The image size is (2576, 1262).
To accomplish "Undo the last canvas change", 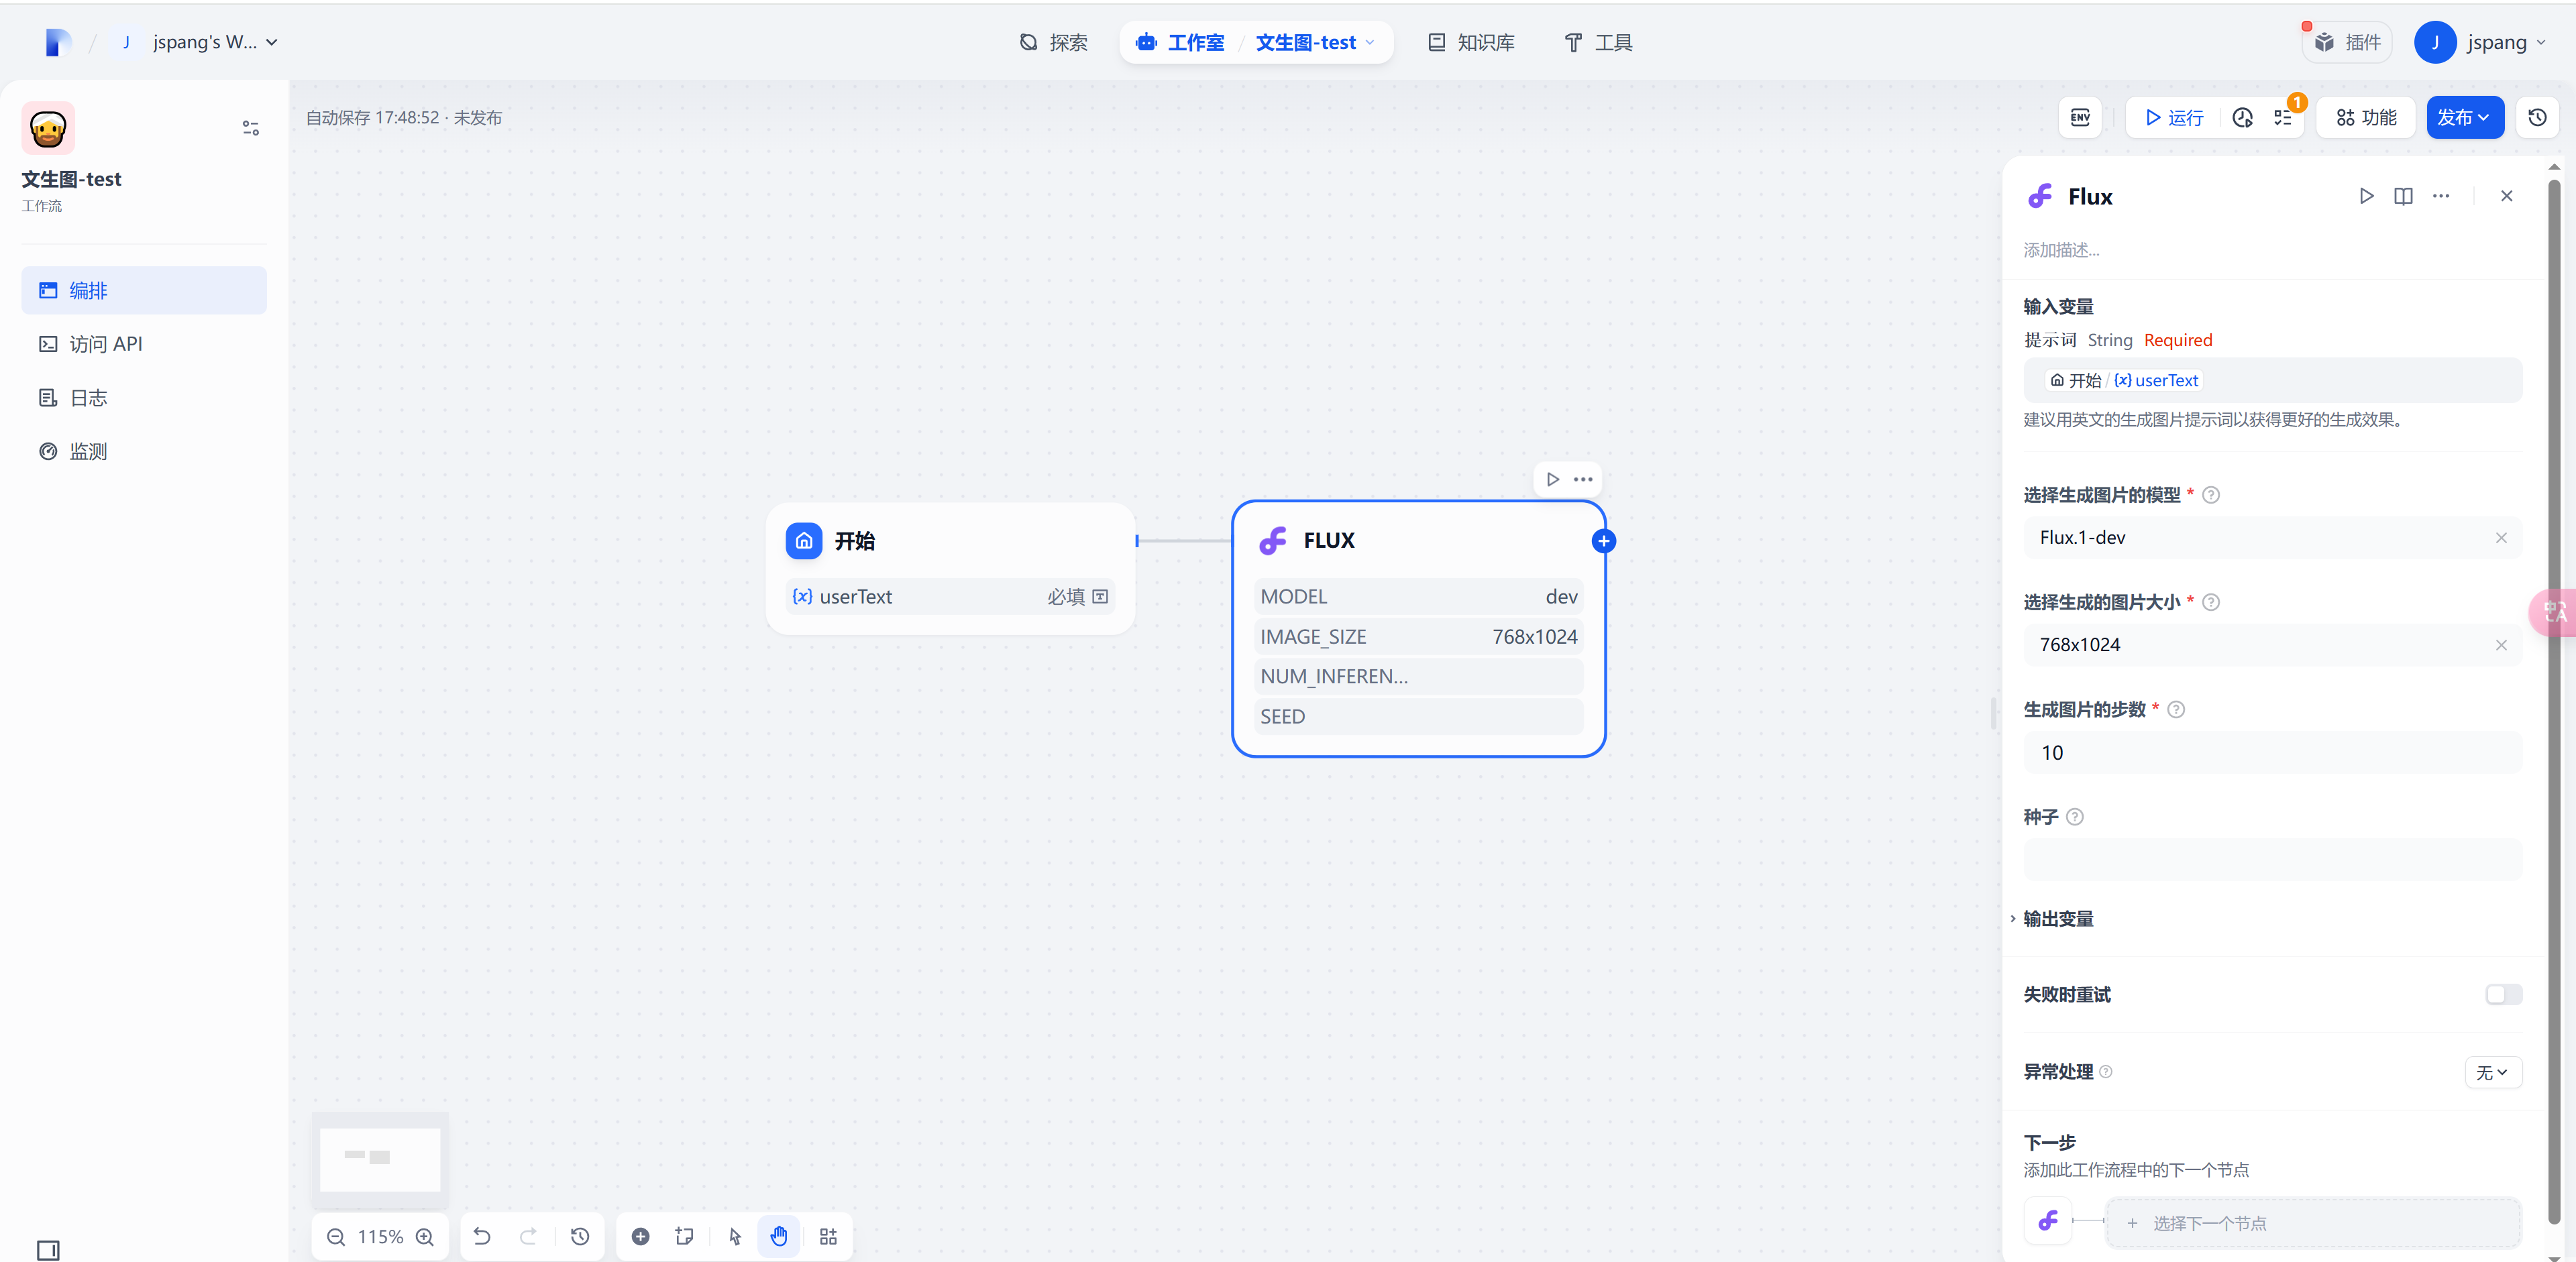I will click(x=482, y=1237).
